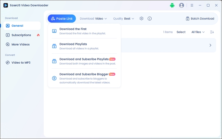Choose Download and Subscribe Blogger option
The width and height of the screenshot is (222, 139).
[84, 78]
